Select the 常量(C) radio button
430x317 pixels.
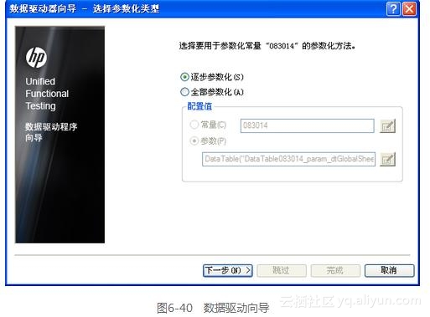pyautogui.click(x=194, y=125)
